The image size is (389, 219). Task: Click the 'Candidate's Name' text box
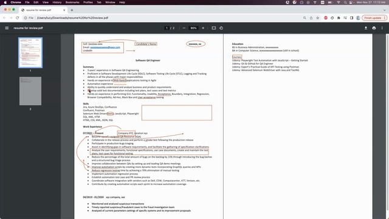(146, 44)
